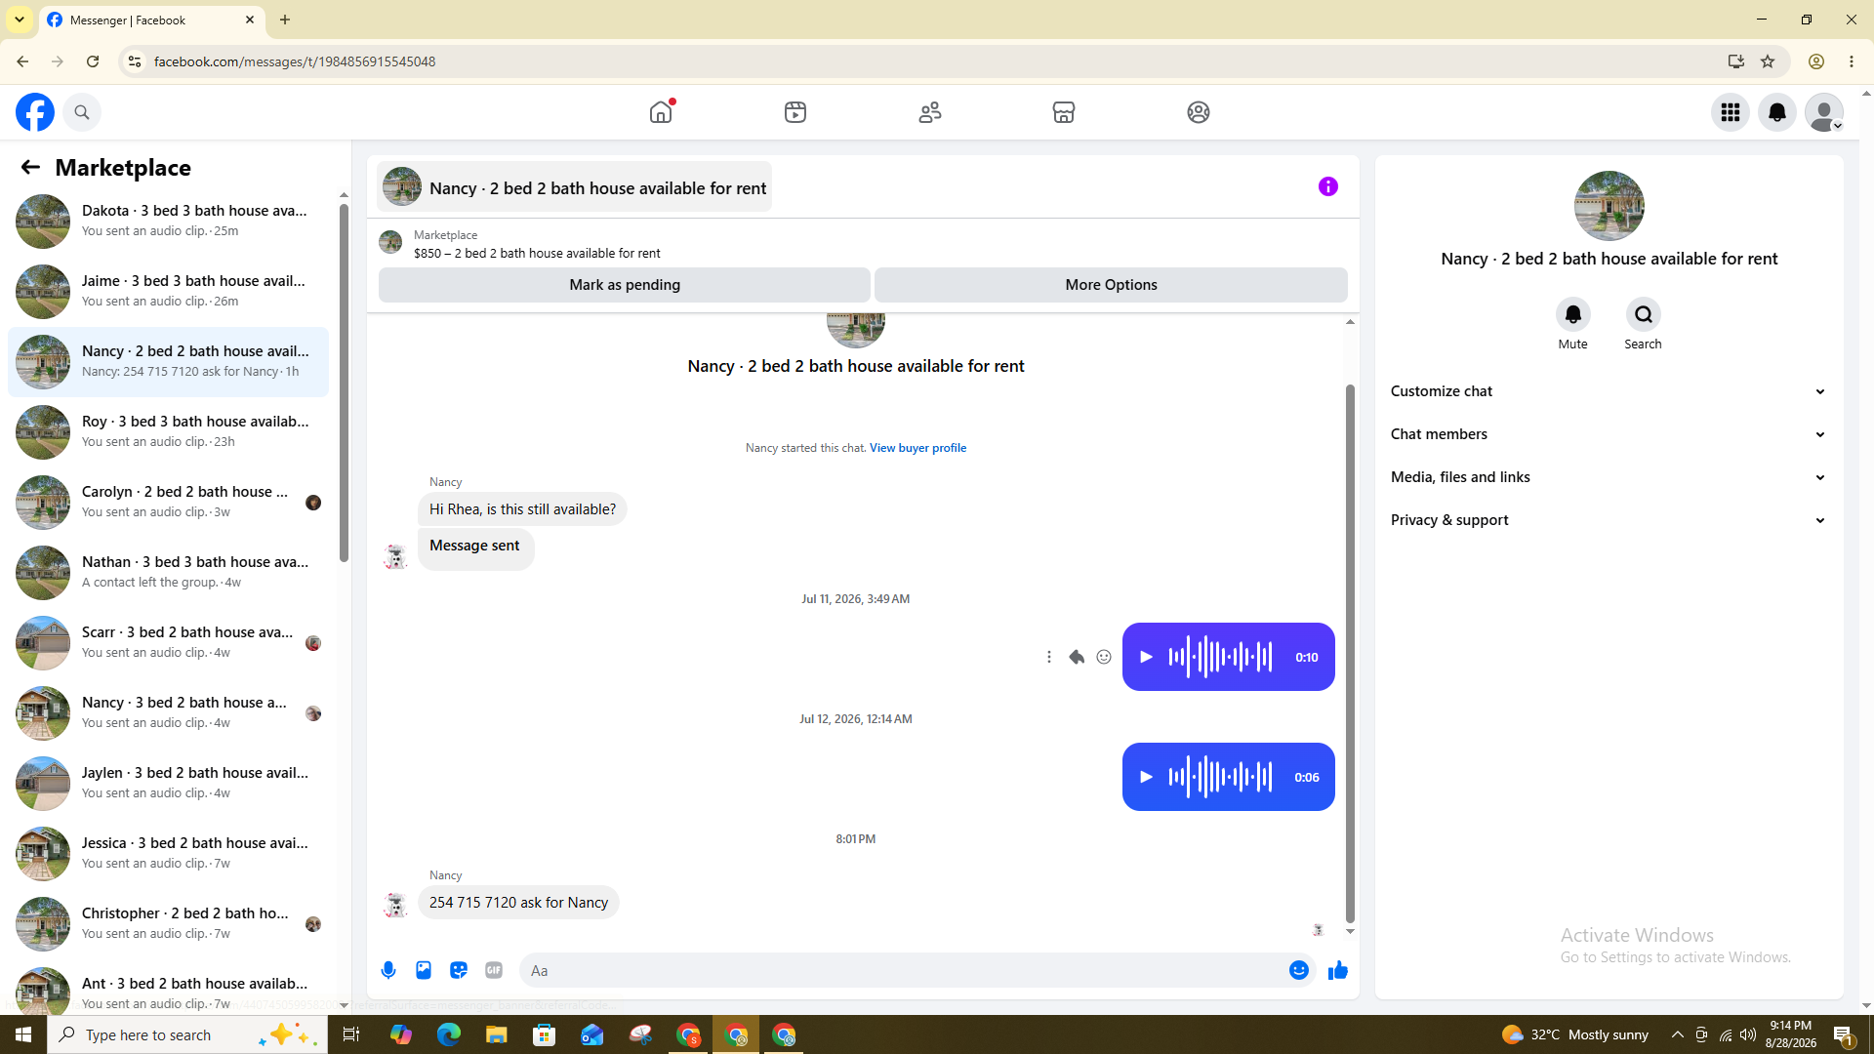Click the Mark as pending button
The width and height of the screenshot is (1874, 1054).
(625, 285)
